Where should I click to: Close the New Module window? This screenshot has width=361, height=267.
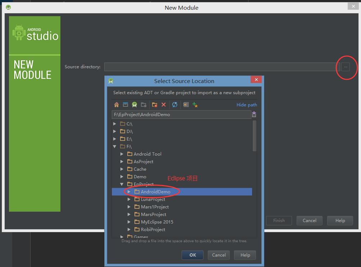pos(353,6)
